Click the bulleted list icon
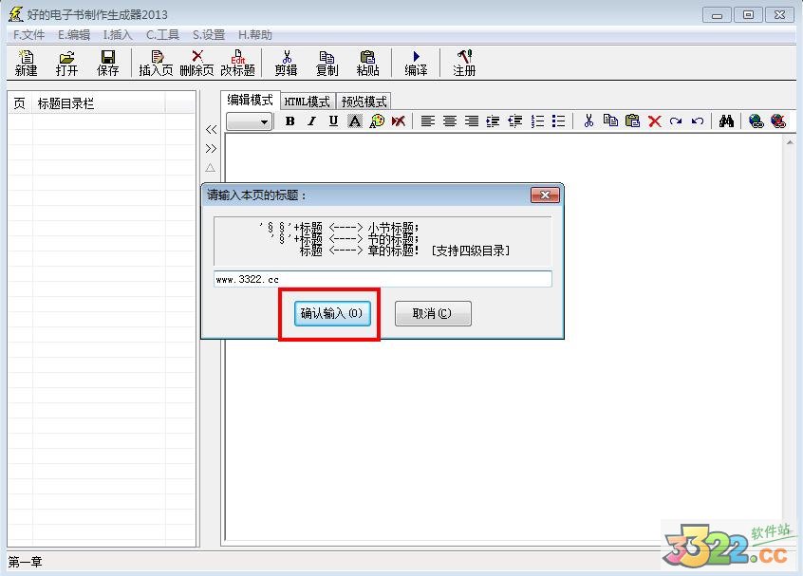The image size is (803, 576). click(559, 121)
